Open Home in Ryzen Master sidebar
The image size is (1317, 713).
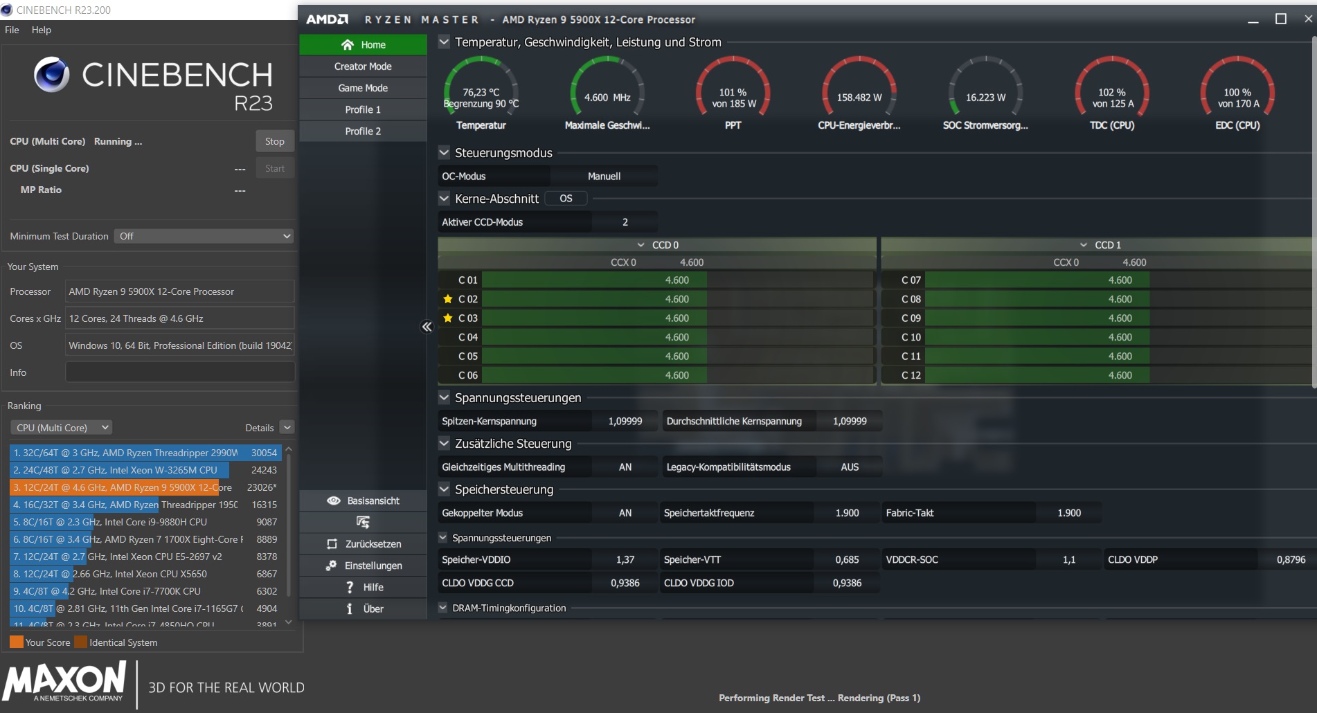[363, 44]
